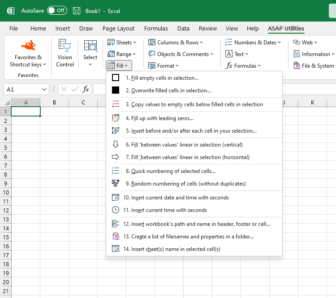Select Create a list of filenames
Screen dimensions: 336x298
point(194,237)
